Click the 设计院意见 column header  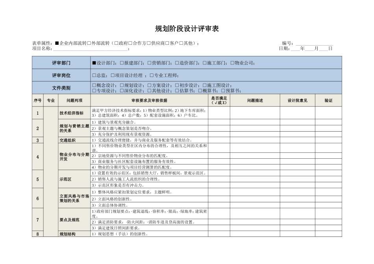click(x=298, y=101)
